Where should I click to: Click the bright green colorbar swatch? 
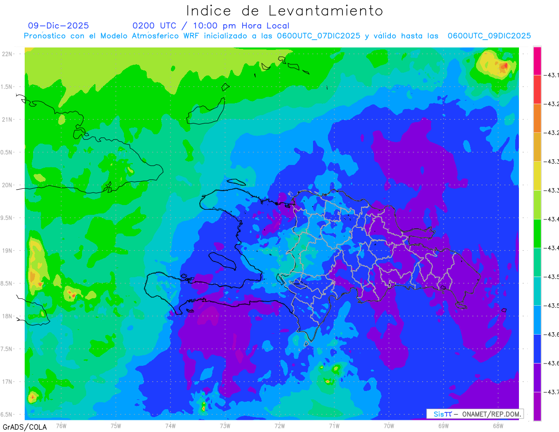click(x=537, y=233)
